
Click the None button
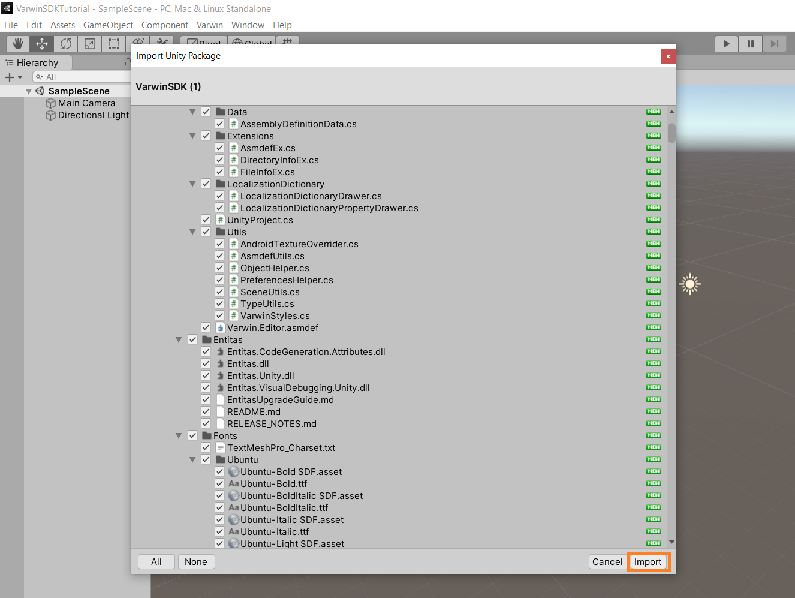(196, 562)
